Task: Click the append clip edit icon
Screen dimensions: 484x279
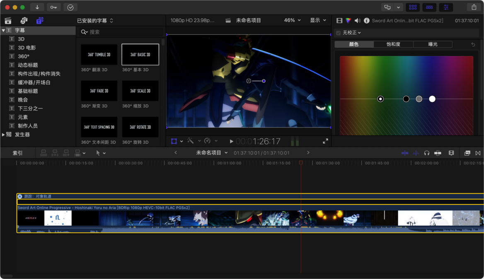Action: pyautogui.click(x=66, y=153)
